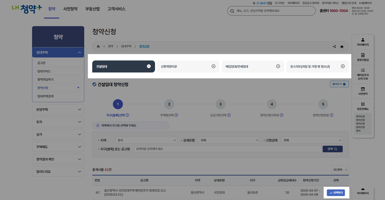Click the 불러오기 button
The width and height of the screenshot is (385, 200).
340,84
